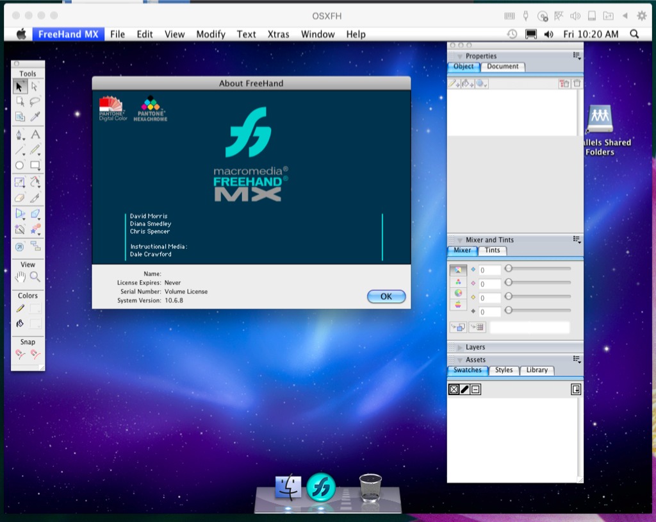The width and height of the screenshot is (656, 522).
Task: Click the Add Fill icon in Properties
Action: [467, 84]
